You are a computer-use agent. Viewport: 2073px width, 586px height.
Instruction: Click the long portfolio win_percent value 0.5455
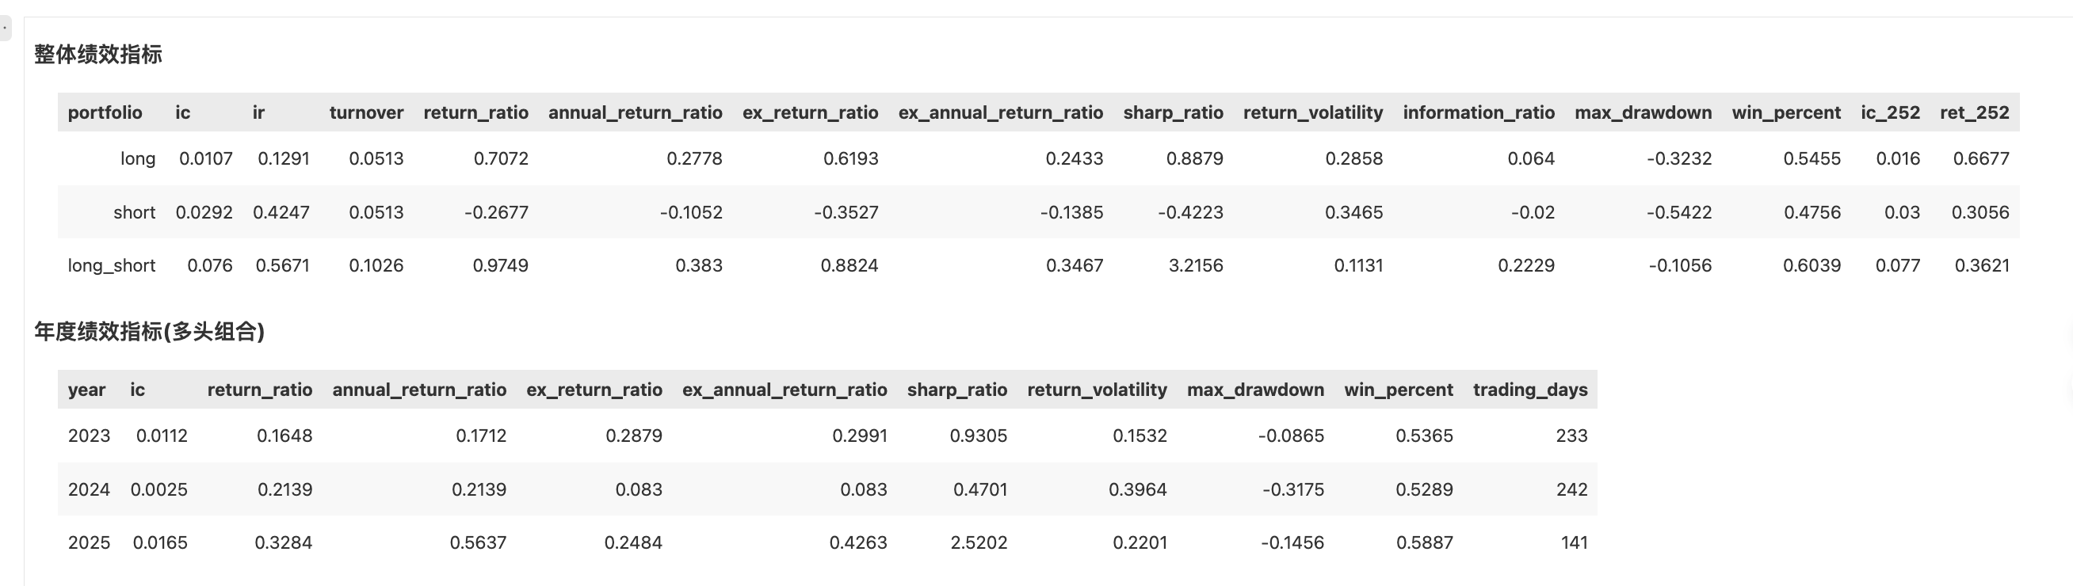1811,159
